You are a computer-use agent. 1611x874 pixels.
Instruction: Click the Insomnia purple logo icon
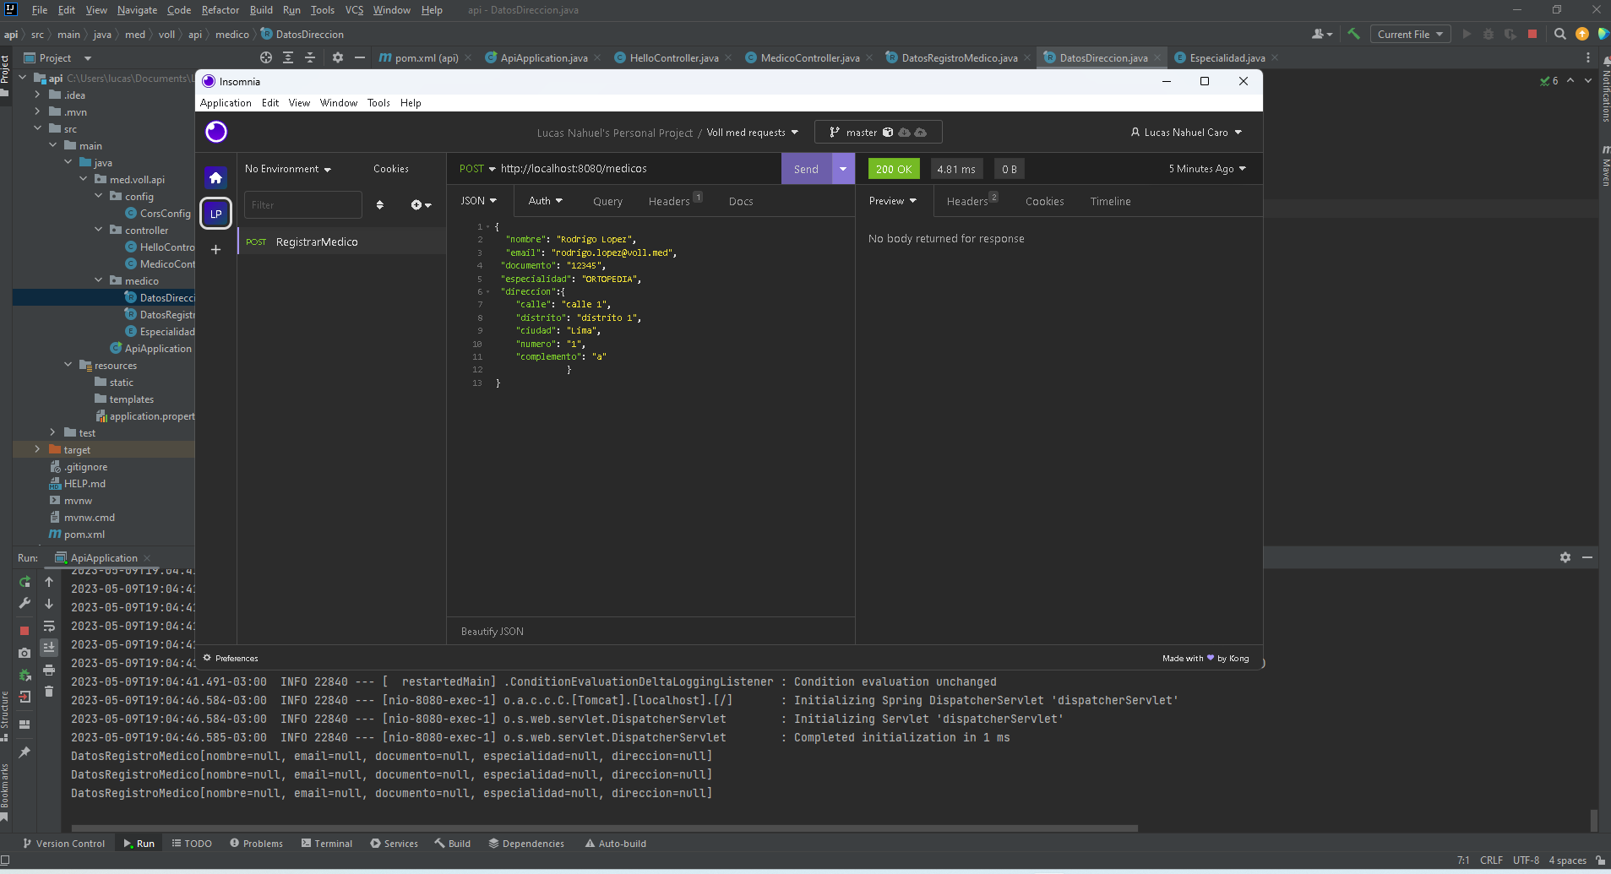tap(216, 132)
